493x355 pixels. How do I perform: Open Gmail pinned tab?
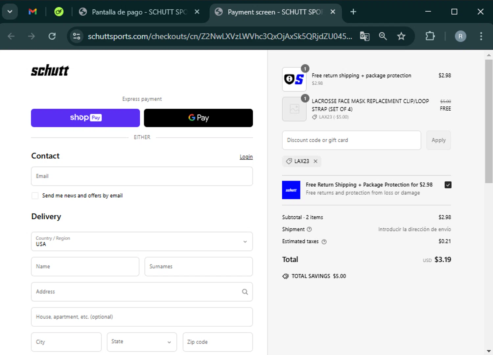point(33,12)
